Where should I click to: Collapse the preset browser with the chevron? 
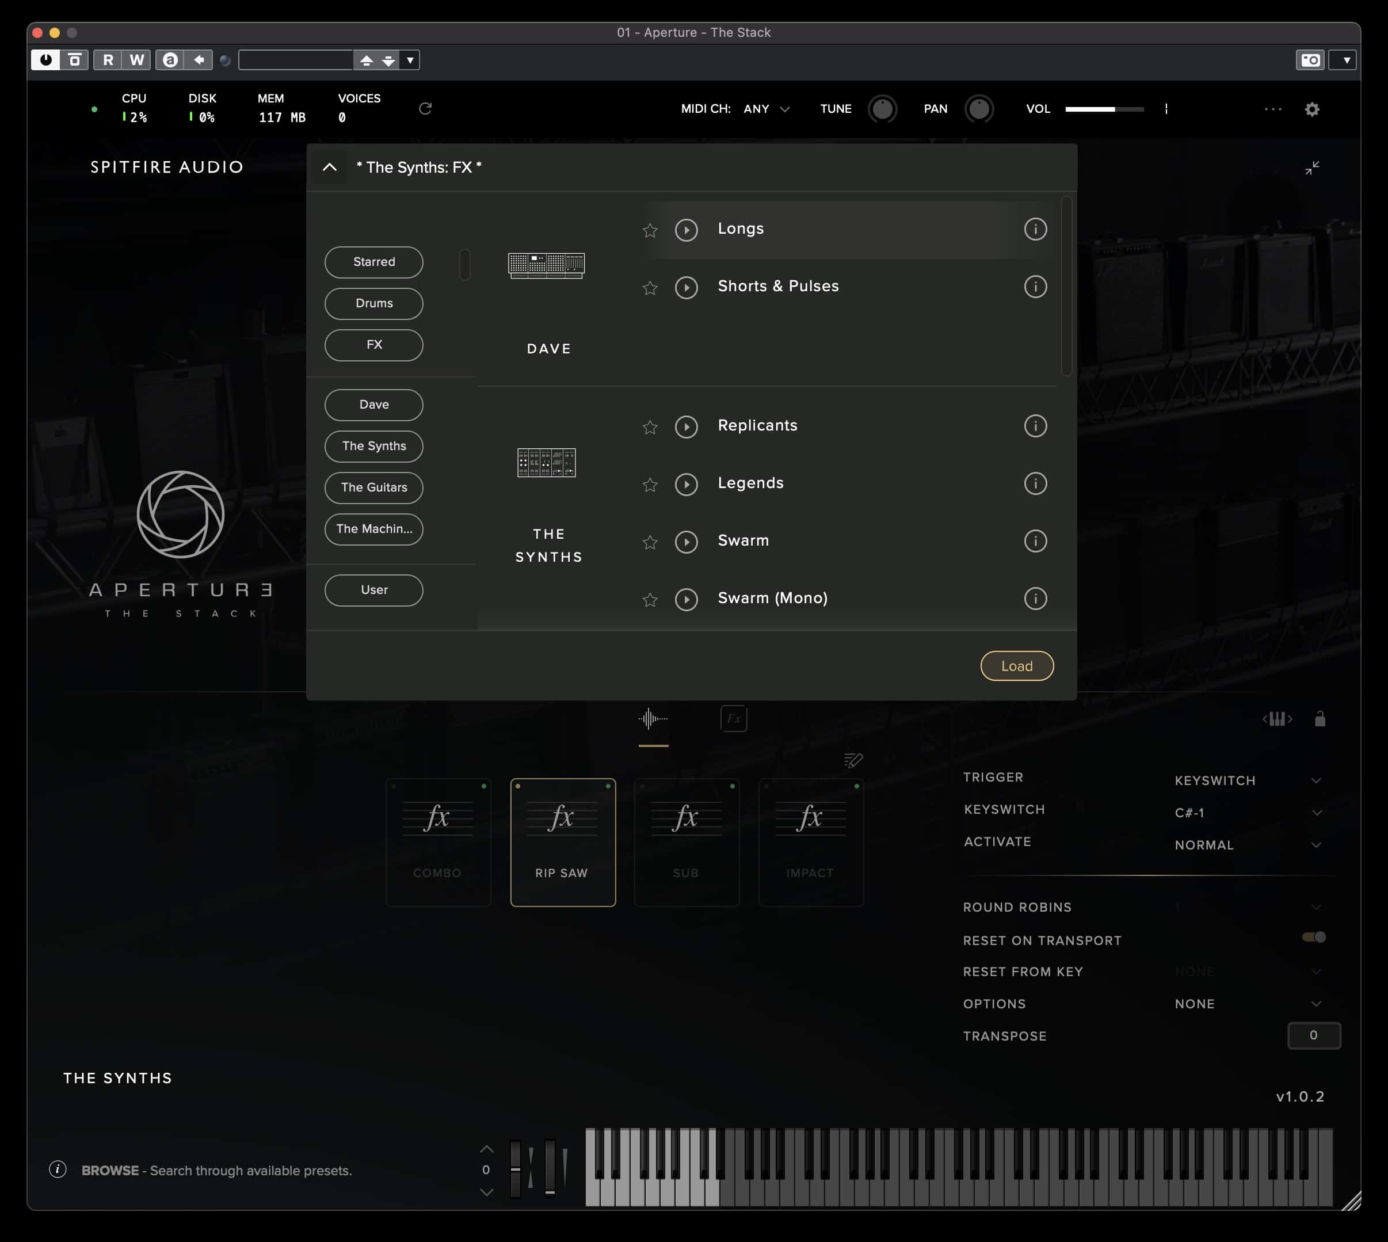(x=330, y=167)
